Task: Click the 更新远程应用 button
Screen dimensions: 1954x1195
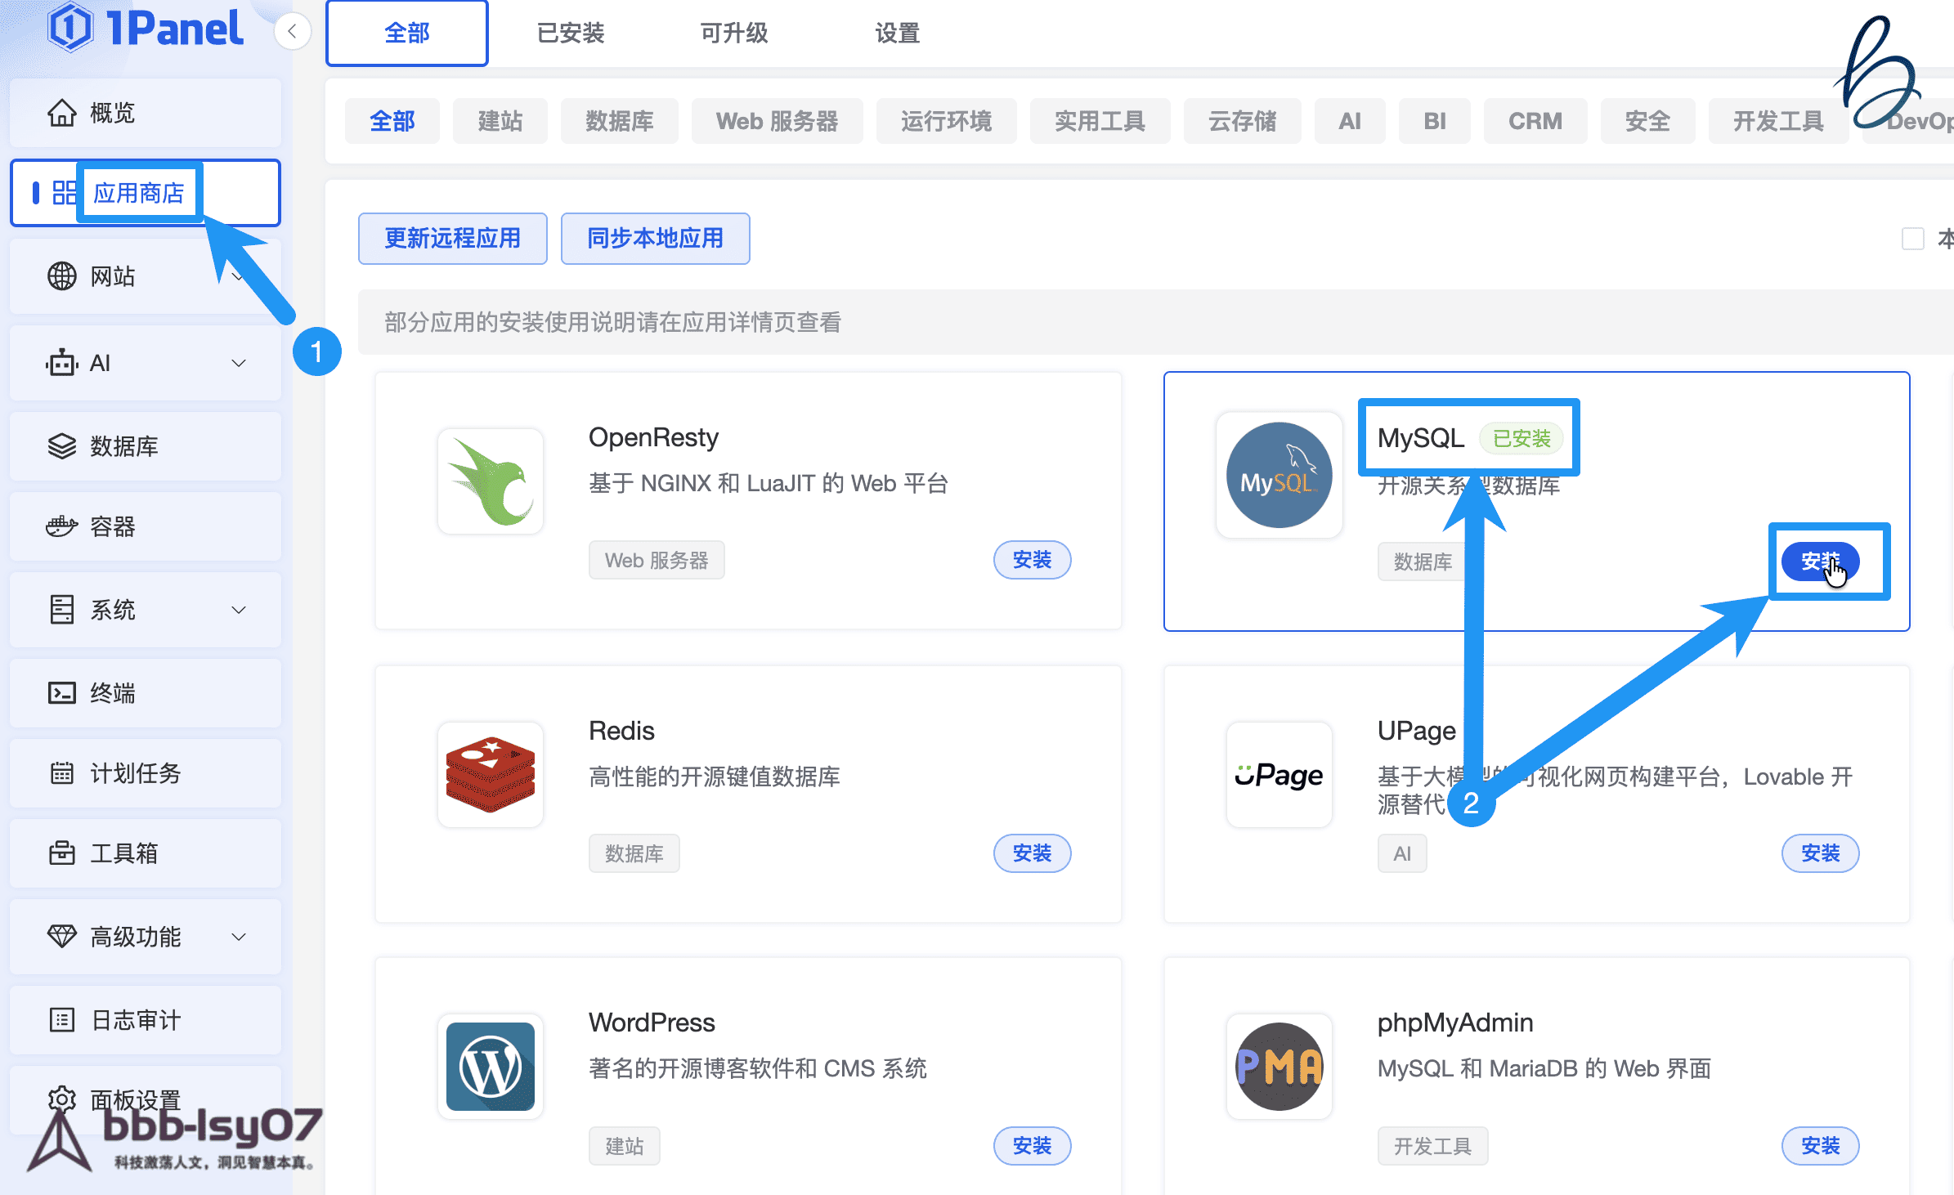Action: (453, 239)
